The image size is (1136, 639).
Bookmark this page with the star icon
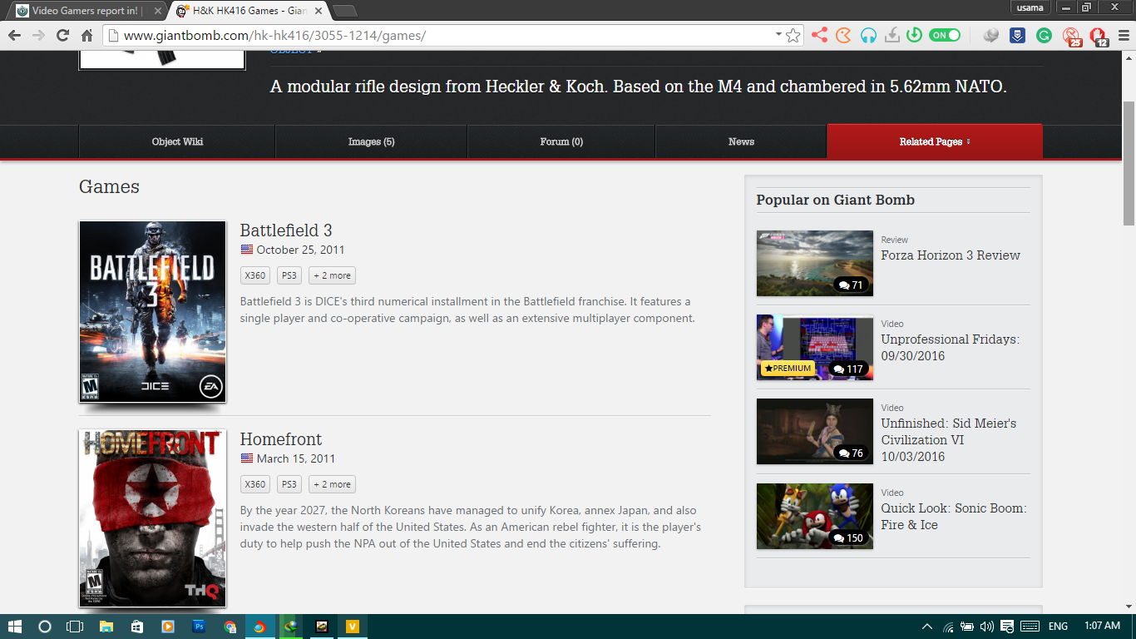[x=793, y=35]
